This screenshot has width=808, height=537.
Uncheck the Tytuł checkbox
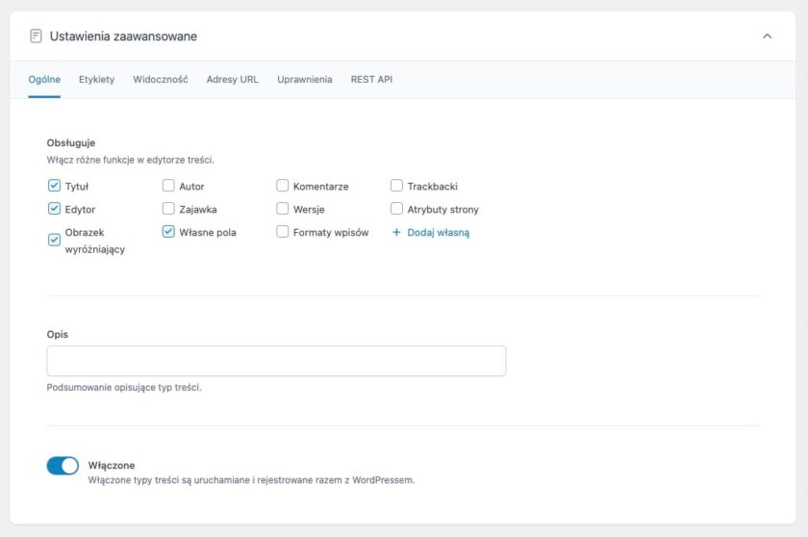(x=54, y=186)
